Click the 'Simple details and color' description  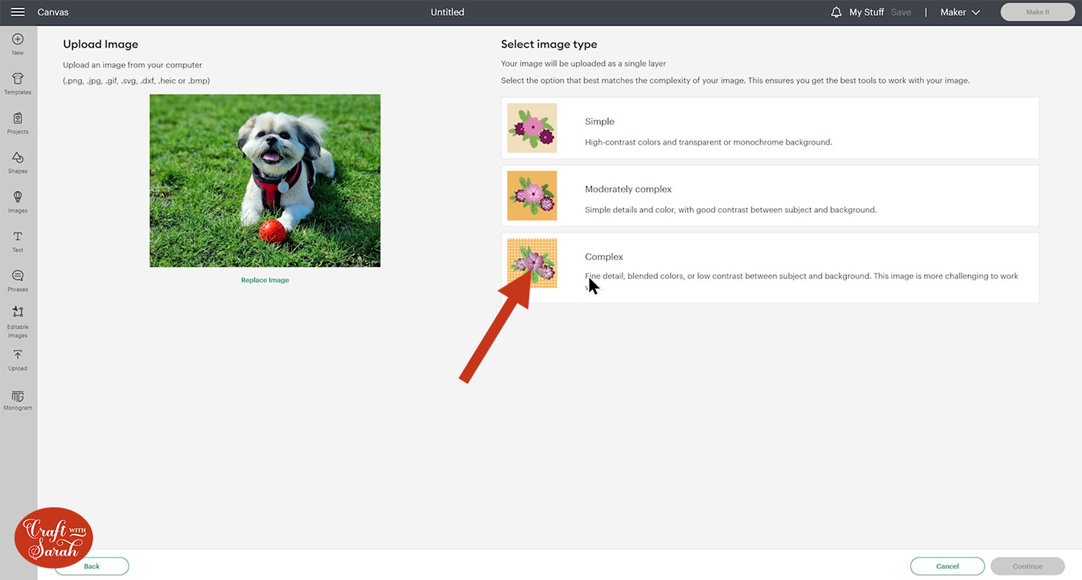pyautogui.click(x=731, y=210)
